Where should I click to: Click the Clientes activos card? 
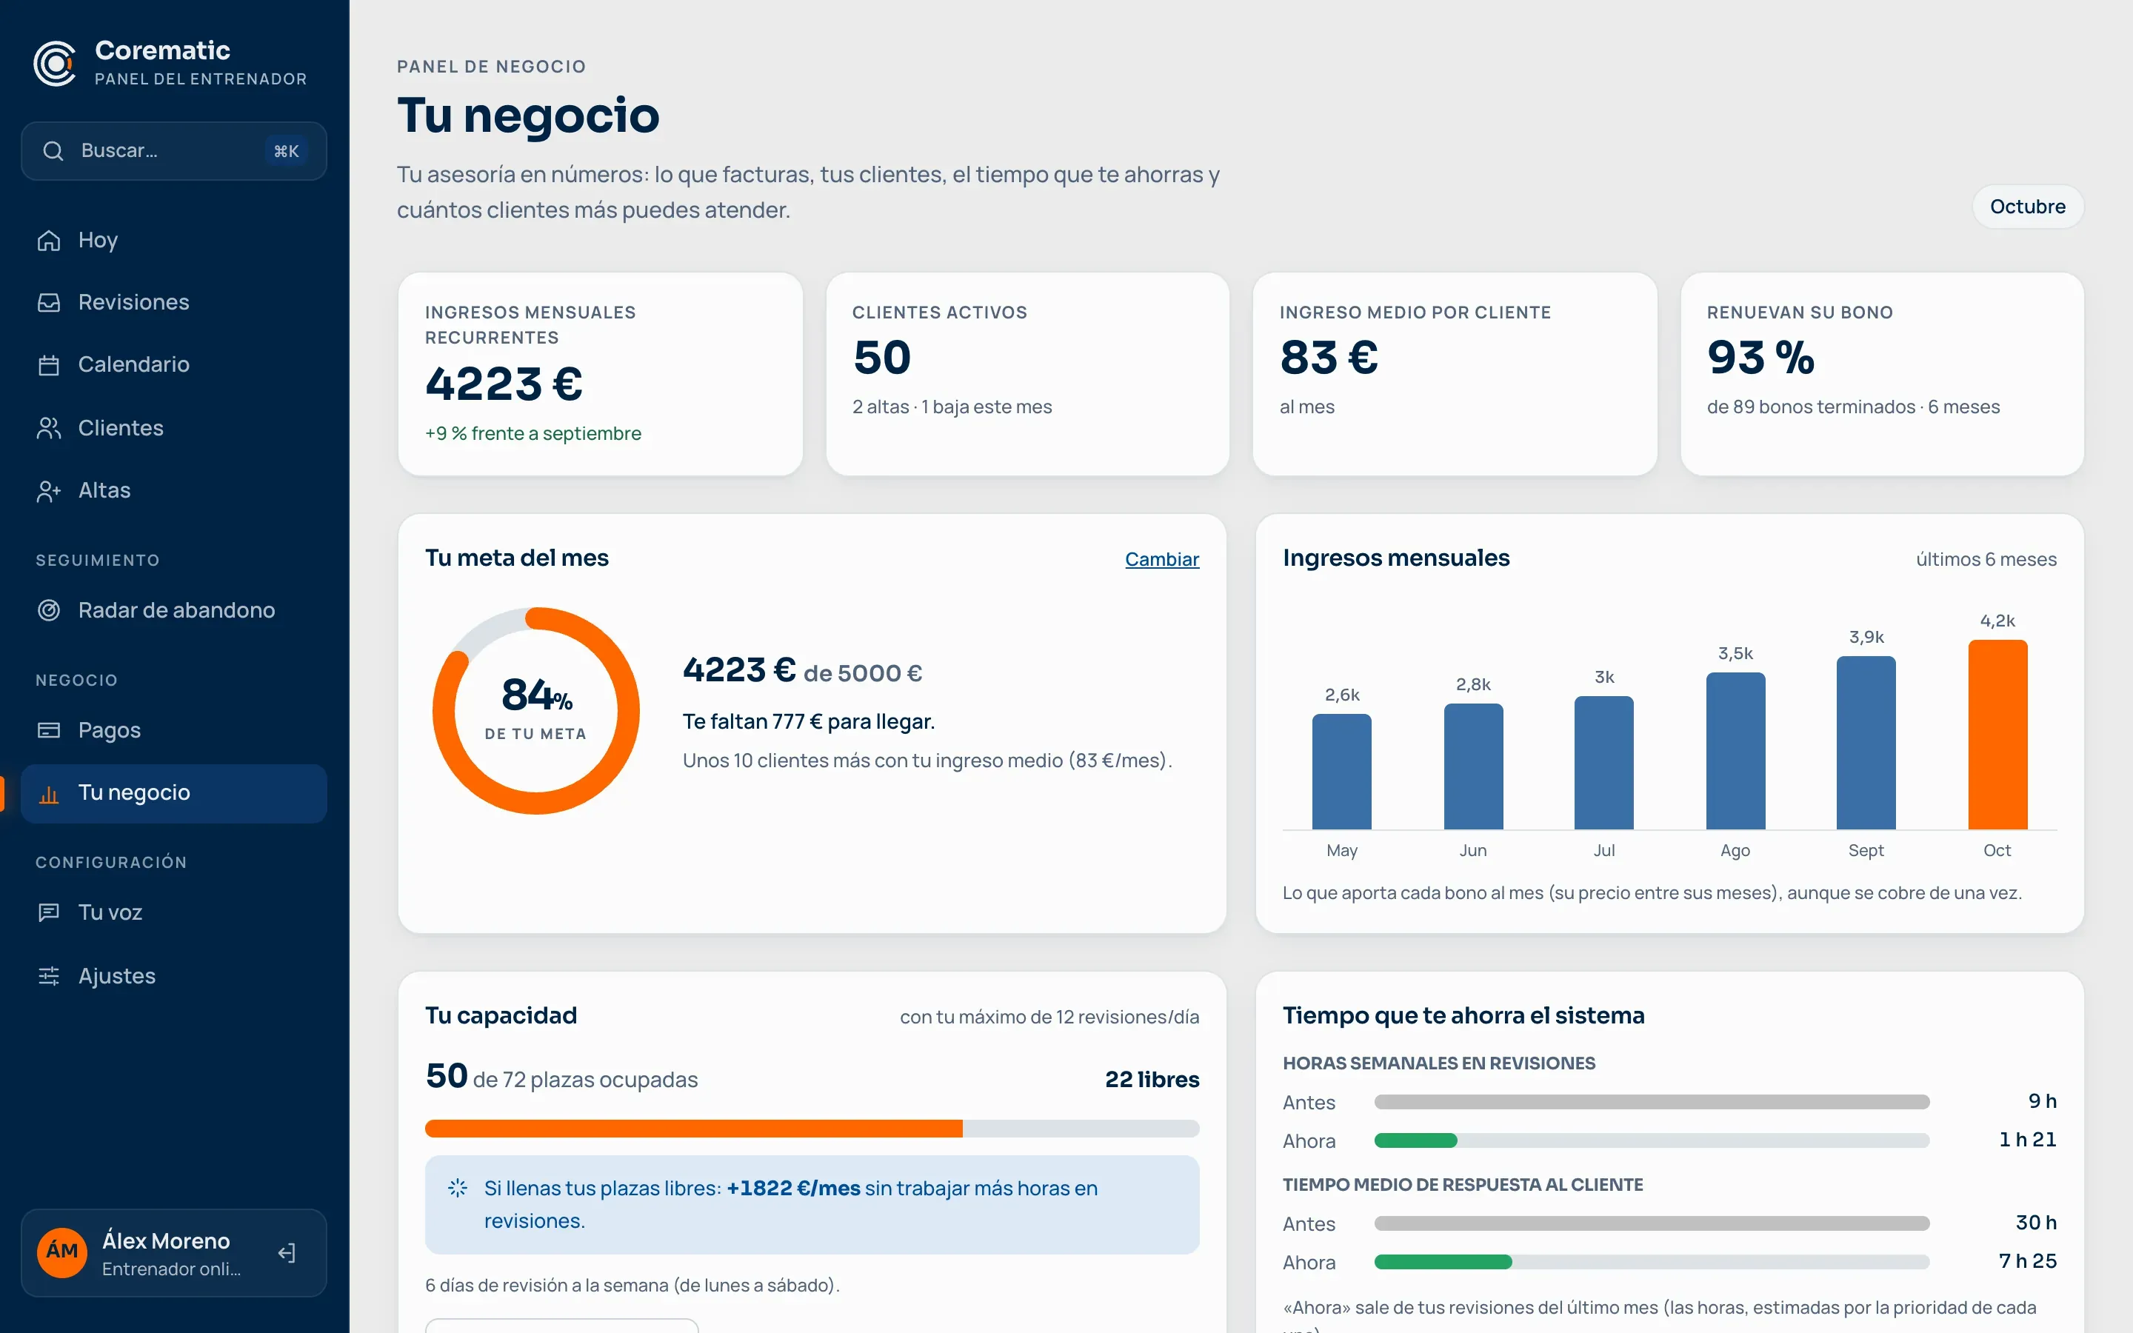[1028, 374]
